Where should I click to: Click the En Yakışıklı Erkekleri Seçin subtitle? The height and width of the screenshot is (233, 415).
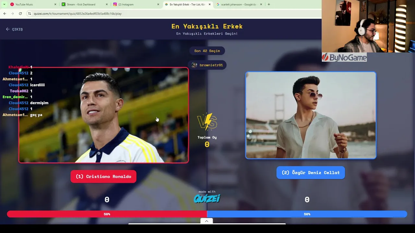click(x=207, y=34)
